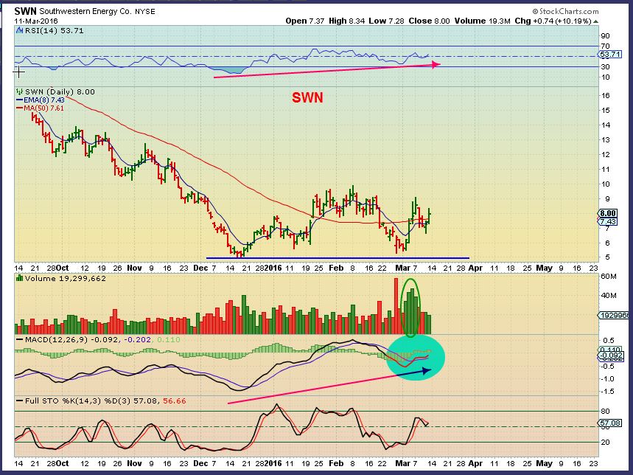Click the 'NYSE' exchange label
Image resolution: width=633 pixels, height=475 pixels.
click(x=145, y=11)
